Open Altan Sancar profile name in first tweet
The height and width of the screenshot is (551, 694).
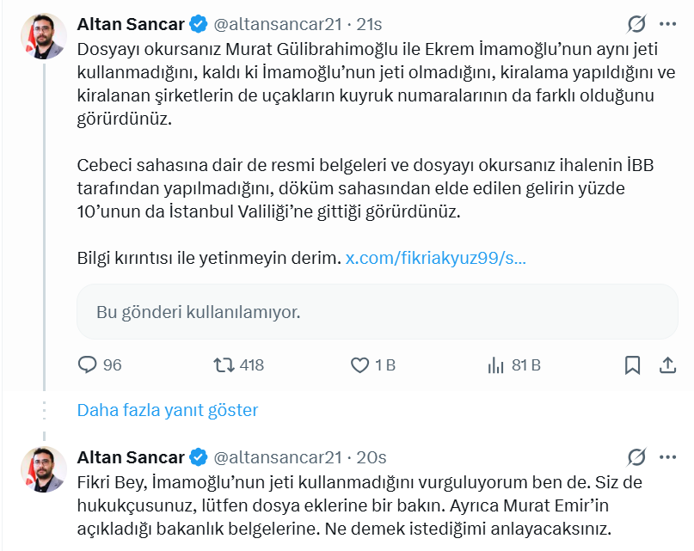coord(131,23)
